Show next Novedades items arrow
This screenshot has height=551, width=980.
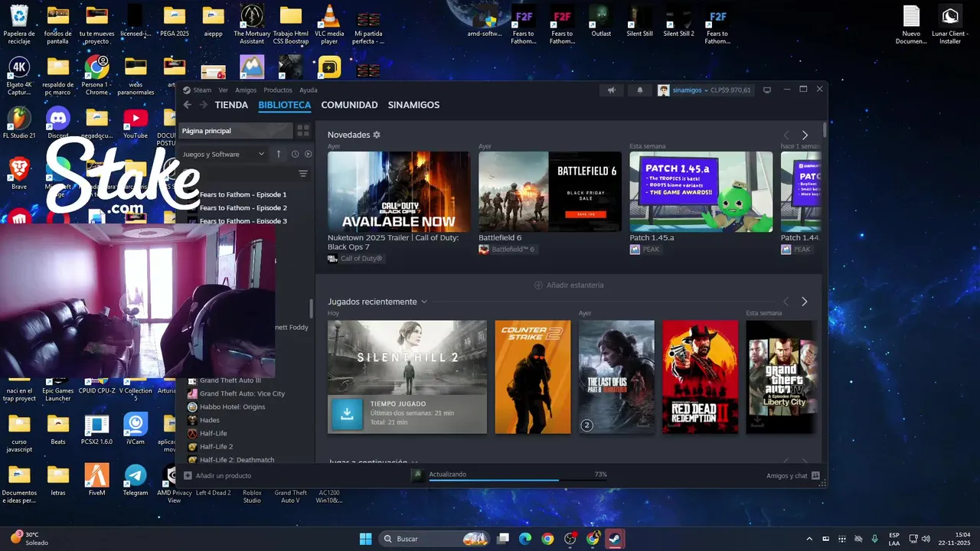[x=805, y=135]
